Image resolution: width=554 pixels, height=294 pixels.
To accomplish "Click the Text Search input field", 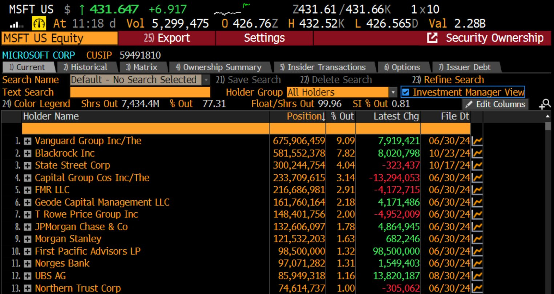I will (140, 92).
